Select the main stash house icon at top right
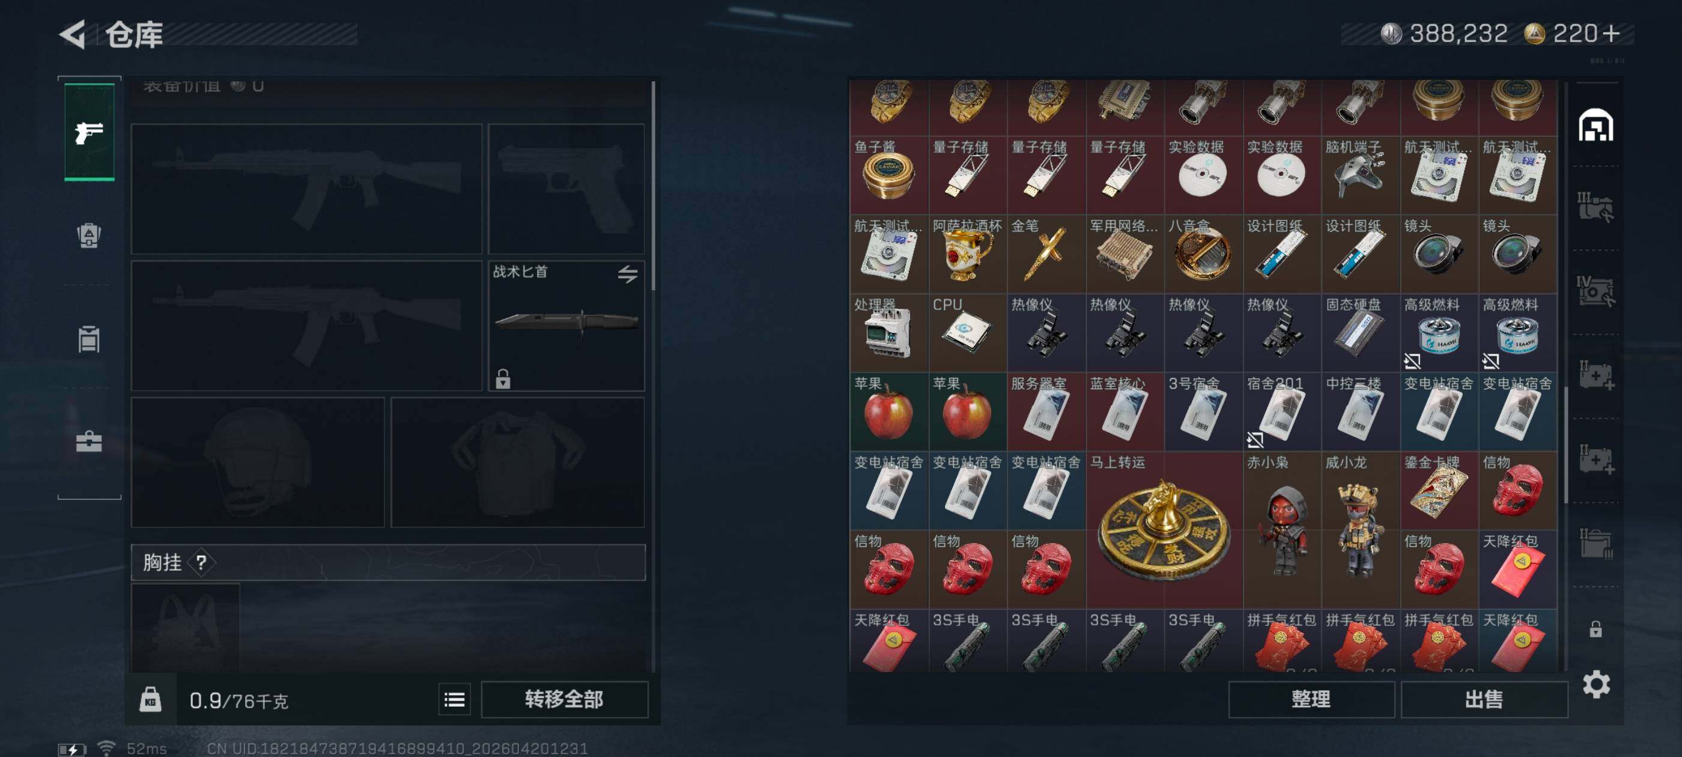Image resolution: width=1682 pixels, height=757 pixels. coord(1596,126)
